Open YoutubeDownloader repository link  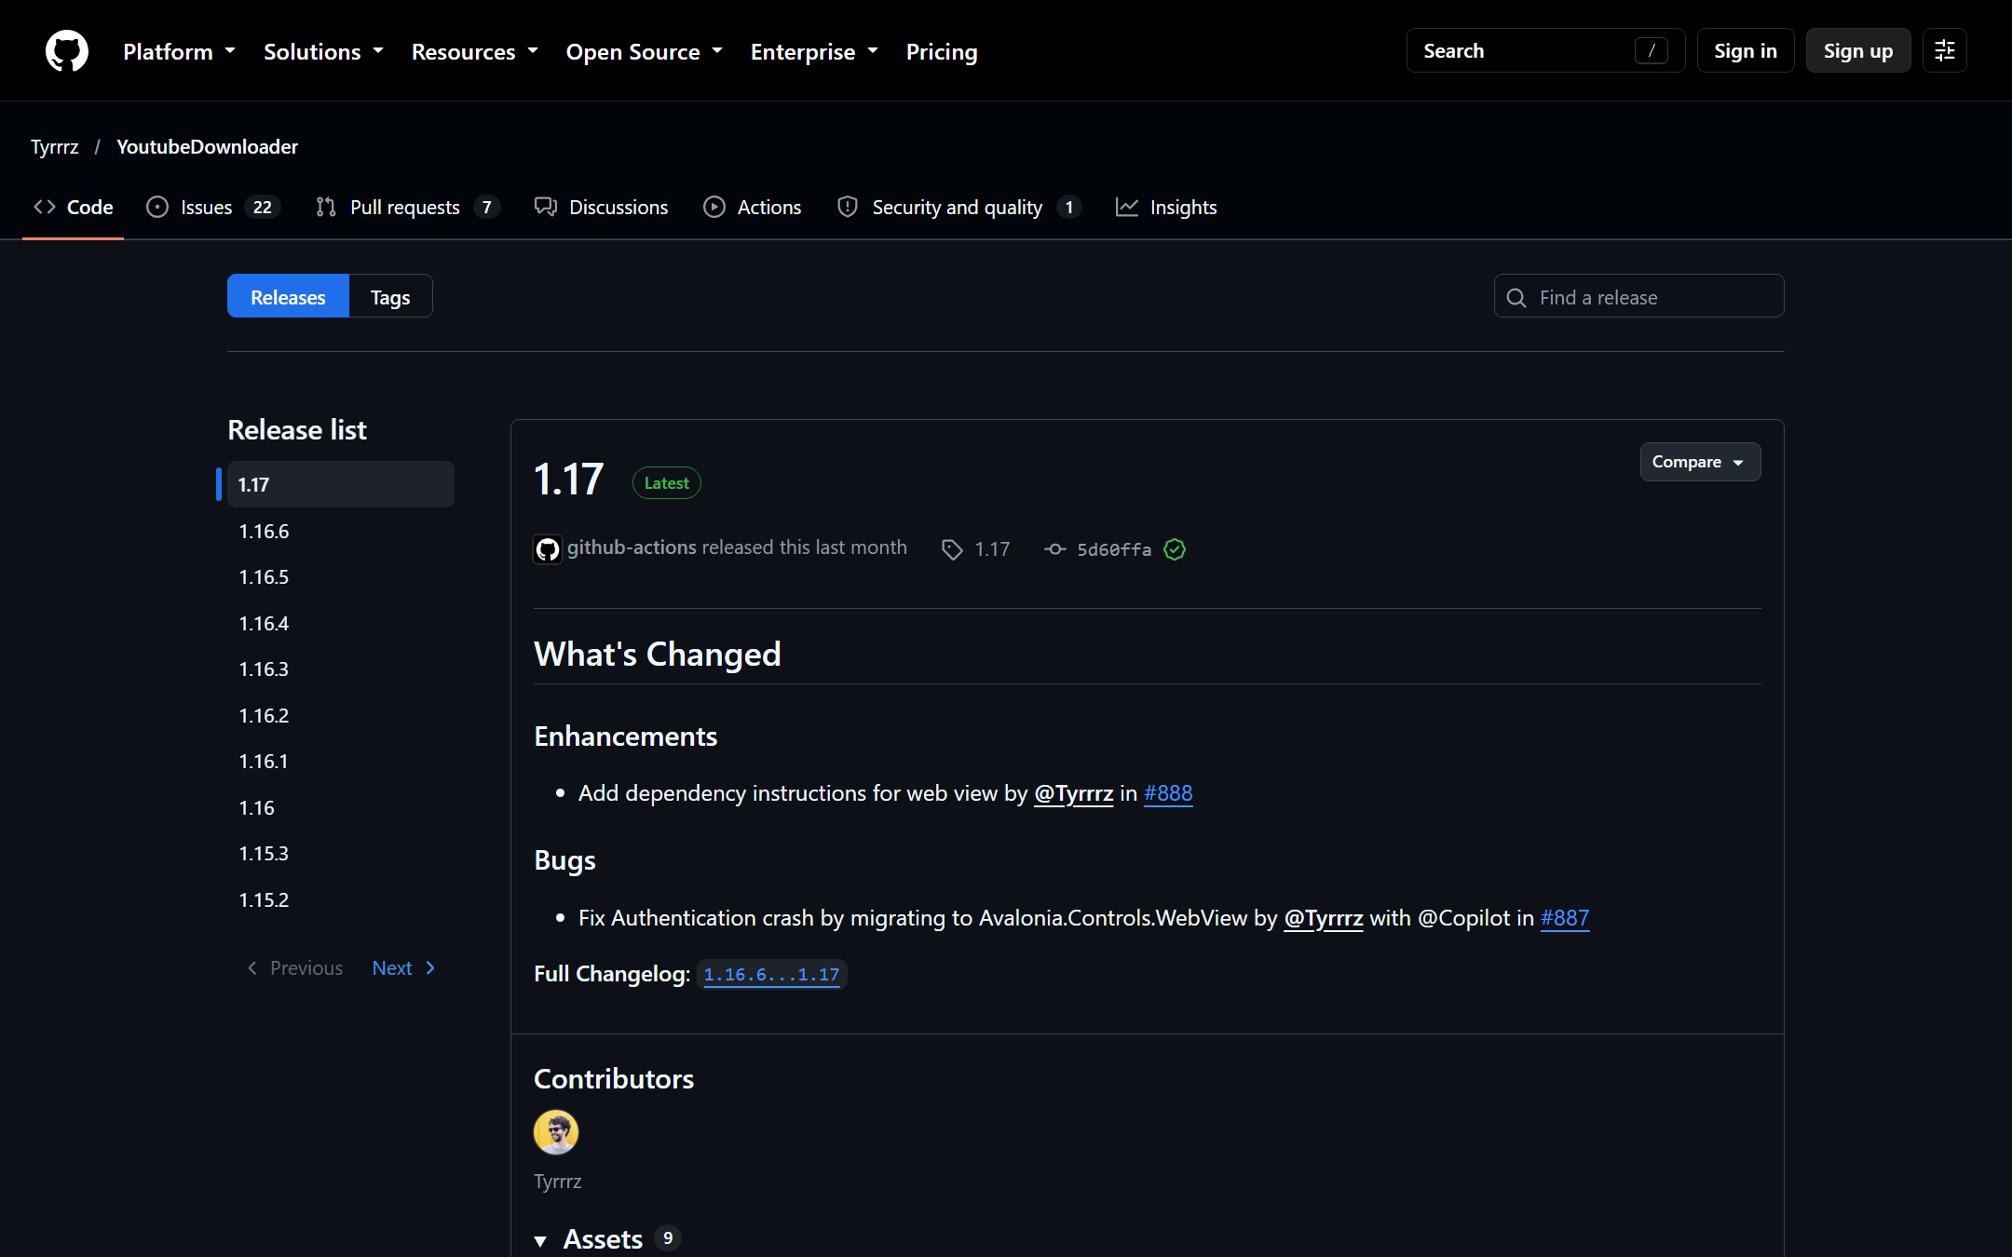point(207,147)
